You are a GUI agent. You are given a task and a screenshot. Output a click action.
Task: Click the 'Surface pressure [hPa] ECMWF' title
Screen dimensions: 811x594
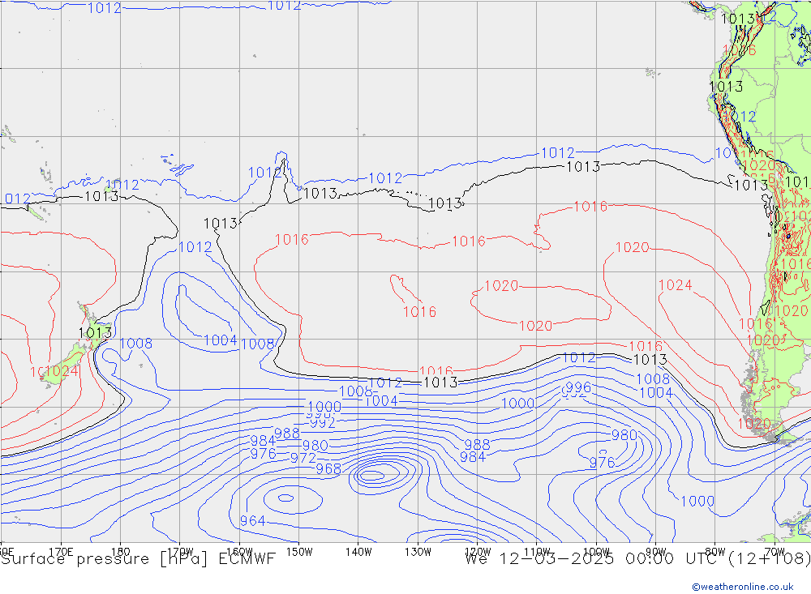[138, 559]
